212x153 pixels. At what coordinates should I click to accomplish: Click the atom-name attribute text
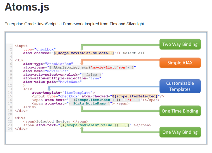[33, 71]
